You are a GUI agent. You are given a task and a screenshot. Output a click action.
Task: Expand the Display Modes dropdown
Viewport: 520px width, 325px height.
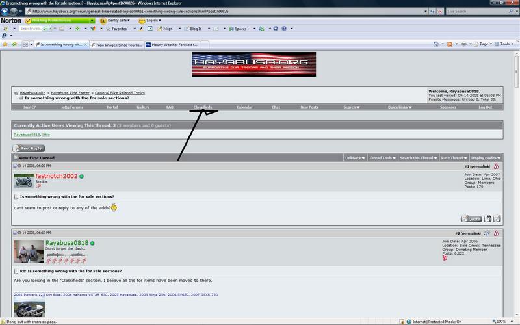tap(486, 158)
